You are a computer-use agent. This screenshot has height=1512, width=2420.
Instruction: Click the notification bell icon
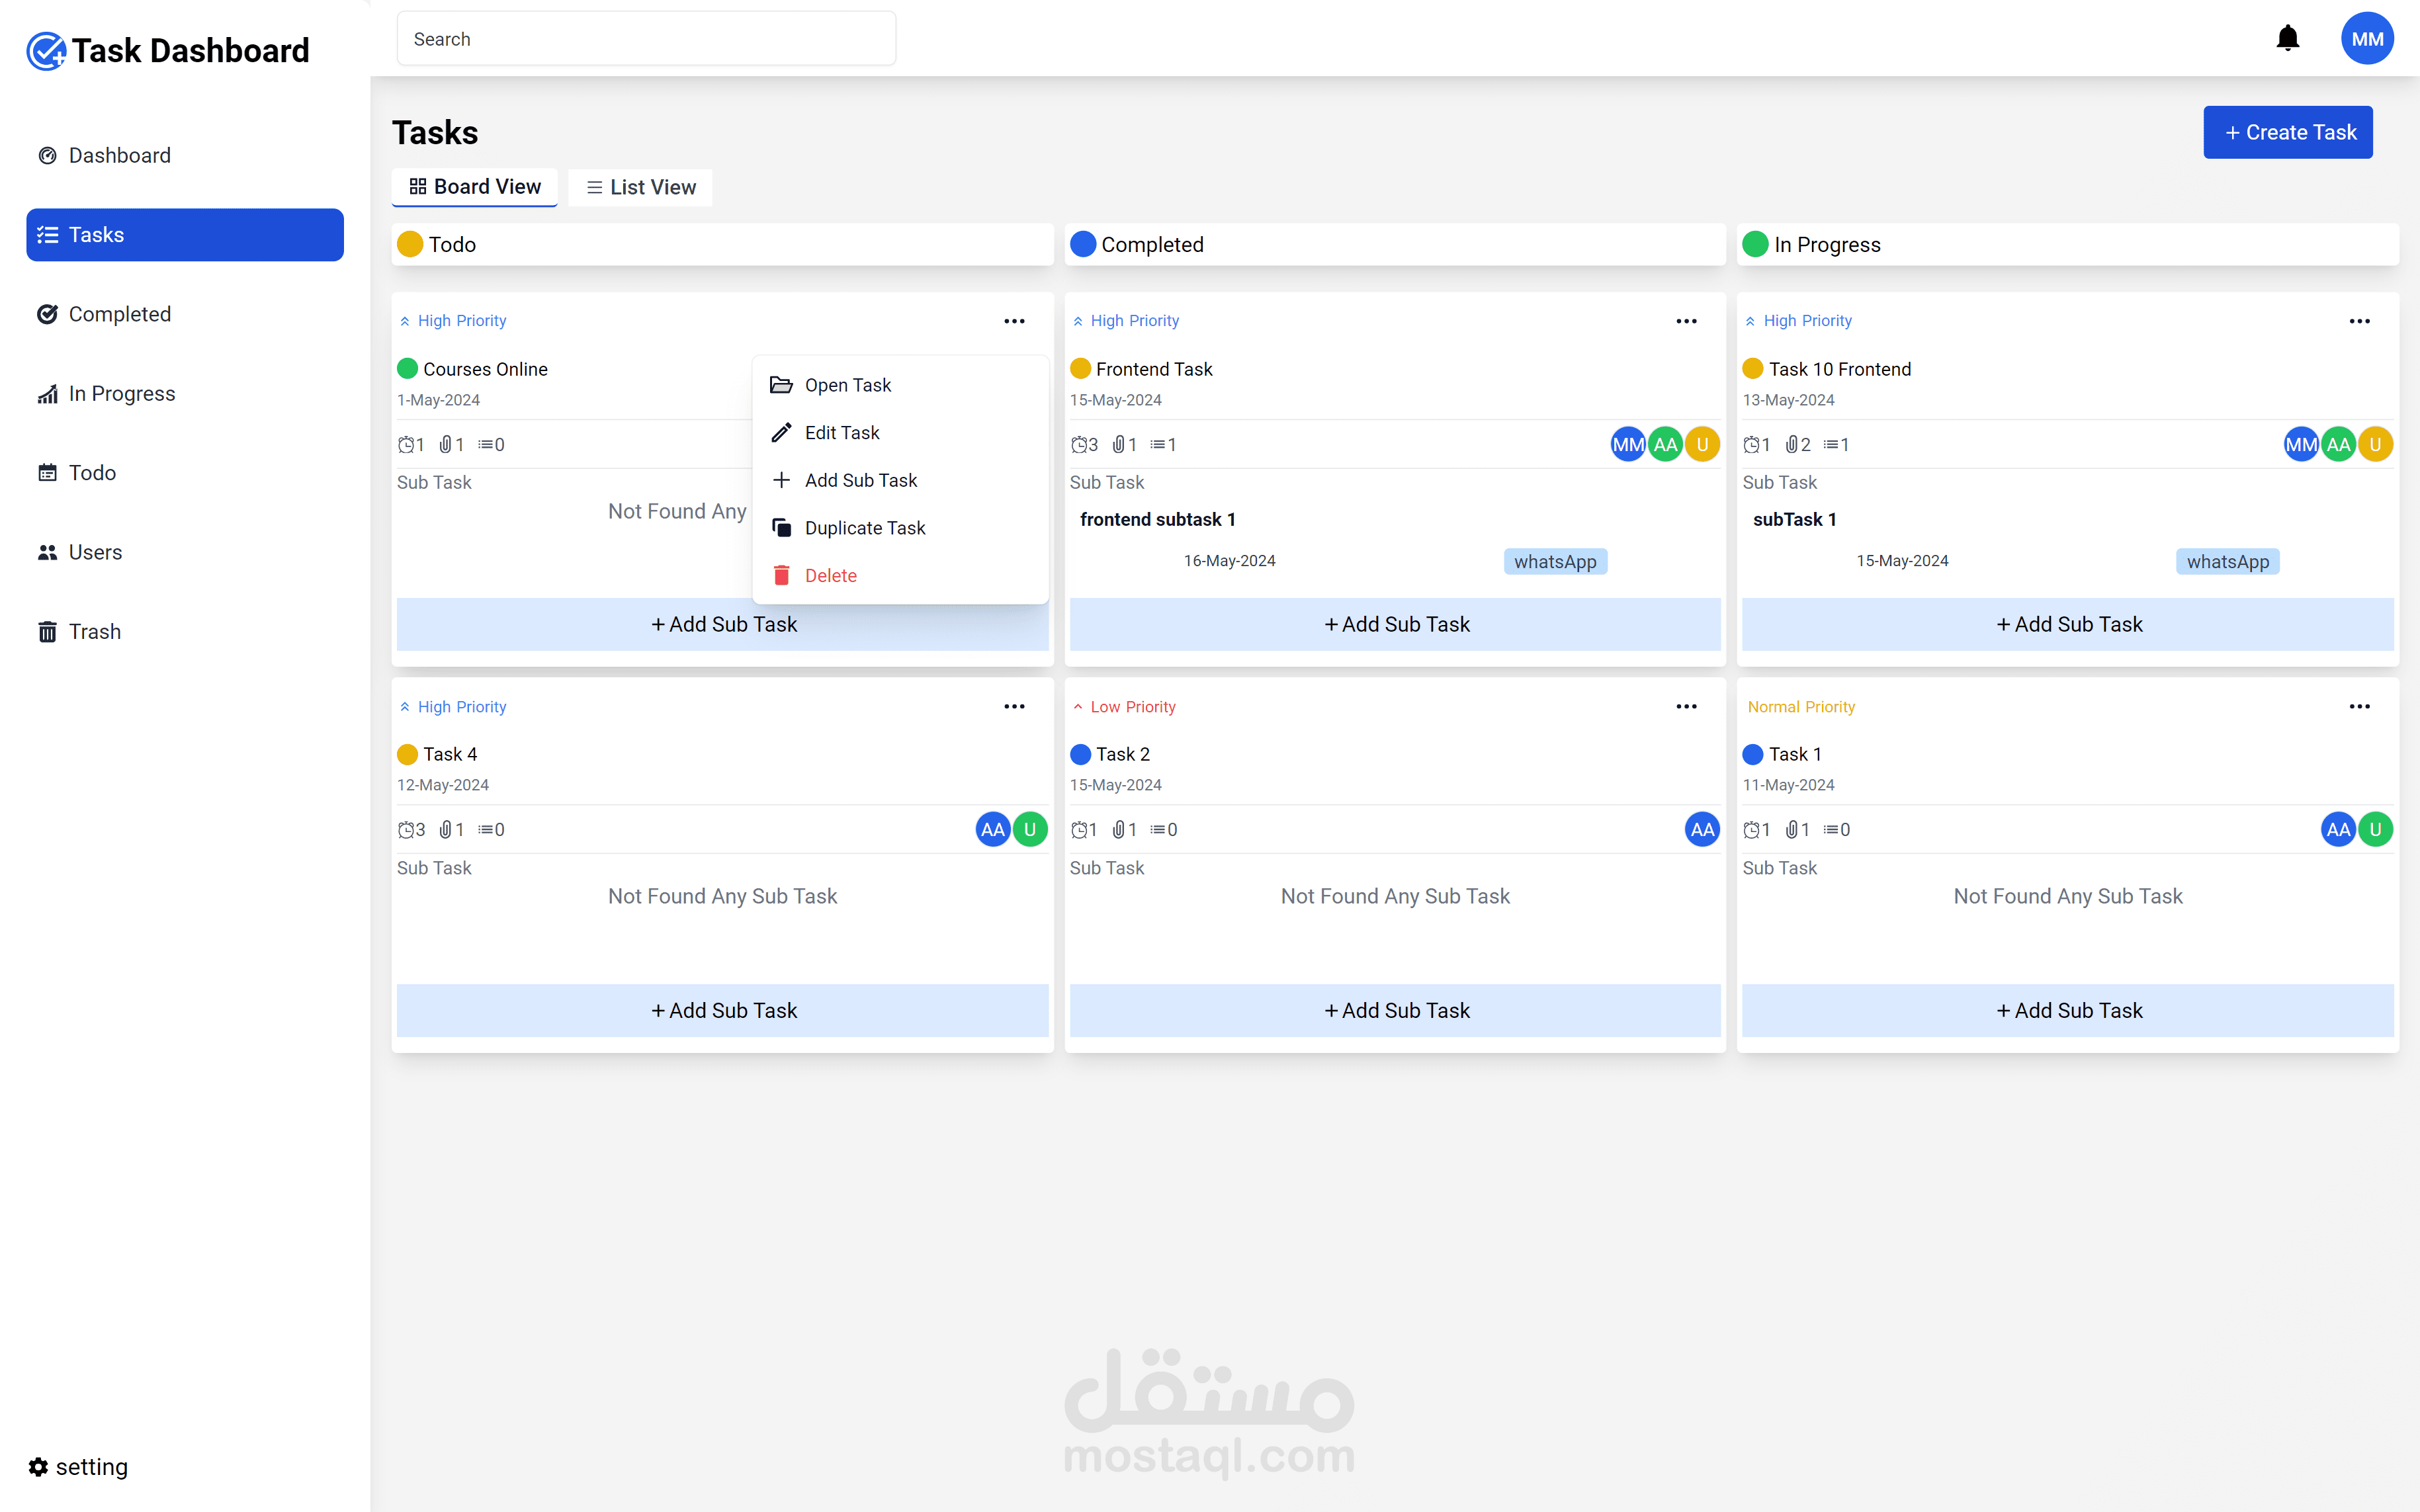point(2287,39)
